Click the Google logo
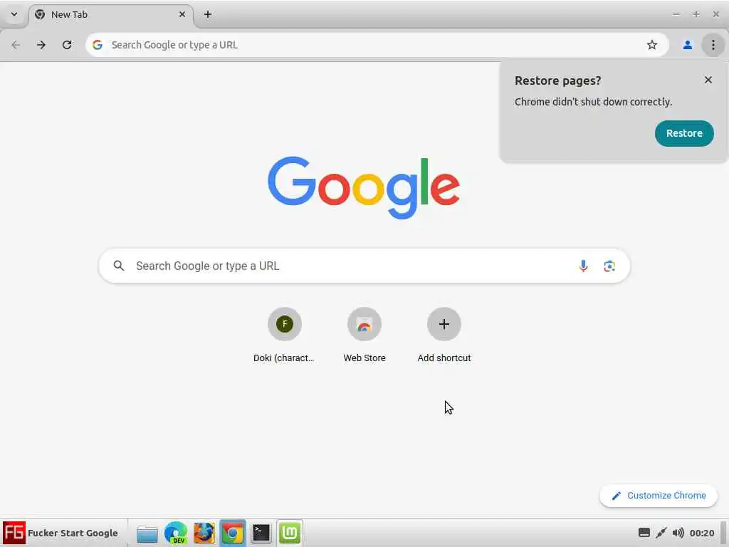 pyautogui.click(x=364, y=187)
